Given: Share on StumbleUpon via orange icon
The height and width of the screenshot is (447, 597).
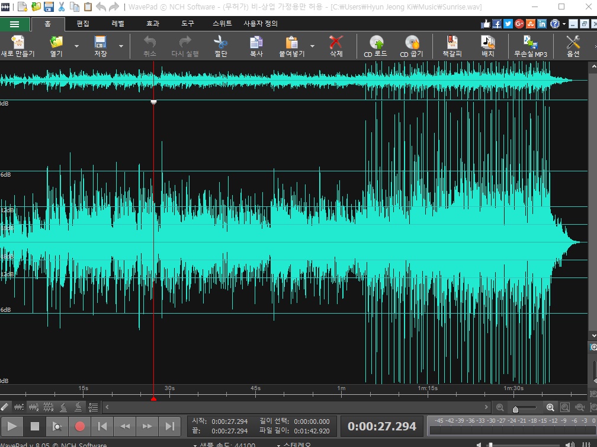Looking at the screenshot, I should click(531, 24).
